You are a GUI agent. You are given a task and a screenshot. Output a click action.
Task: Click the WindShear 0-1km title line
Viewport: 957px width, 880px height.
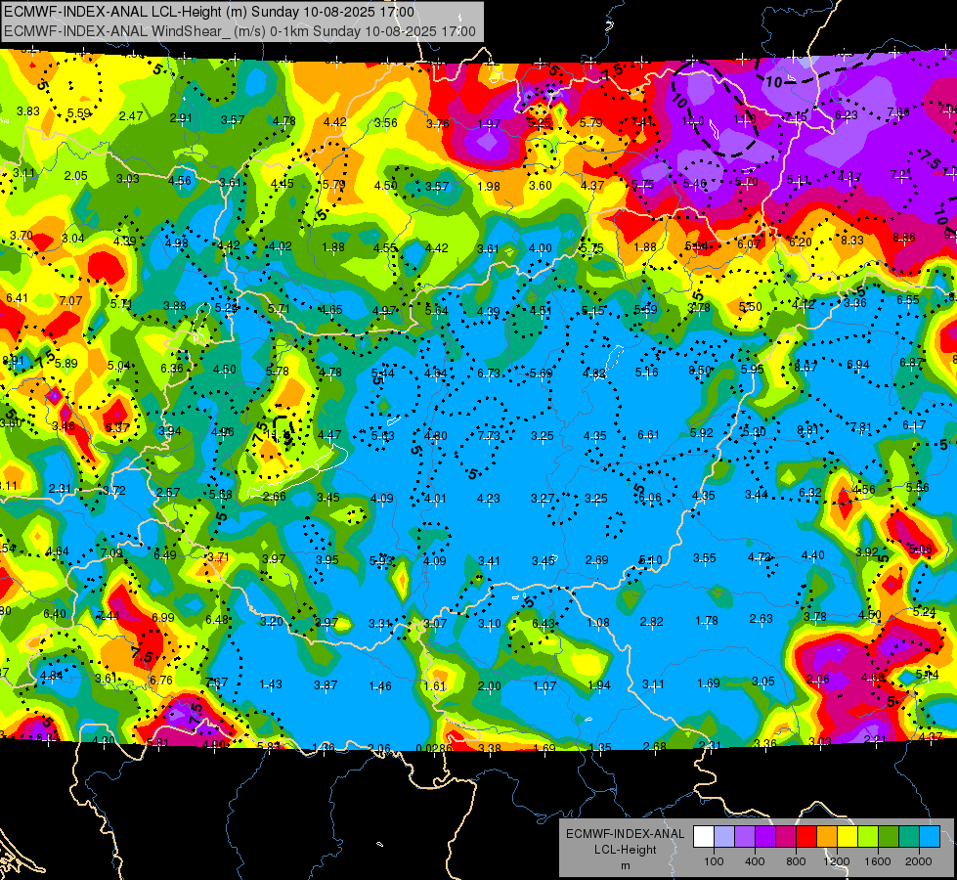239,31
